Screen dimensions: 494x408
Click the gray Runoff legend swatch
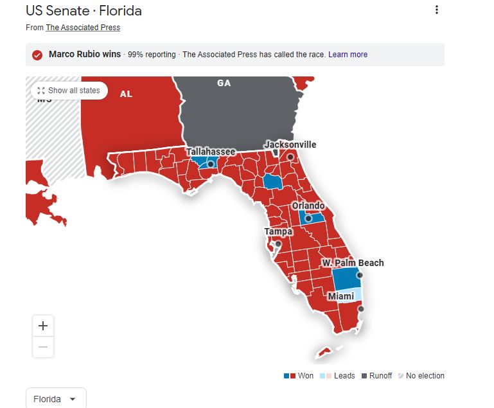pyautogui.click(x=364, y=376)
